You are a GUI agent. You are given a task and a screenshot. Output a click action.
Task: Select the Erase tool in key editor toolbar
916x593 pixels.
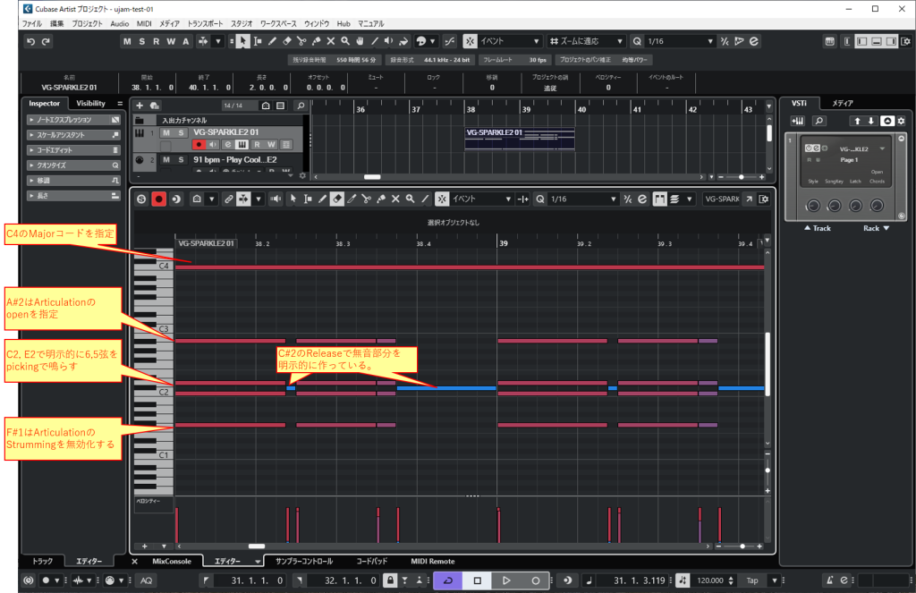[336, 199]
